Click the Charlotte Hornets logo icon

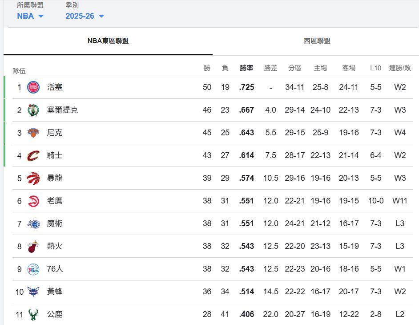click(x=33, y=292)
